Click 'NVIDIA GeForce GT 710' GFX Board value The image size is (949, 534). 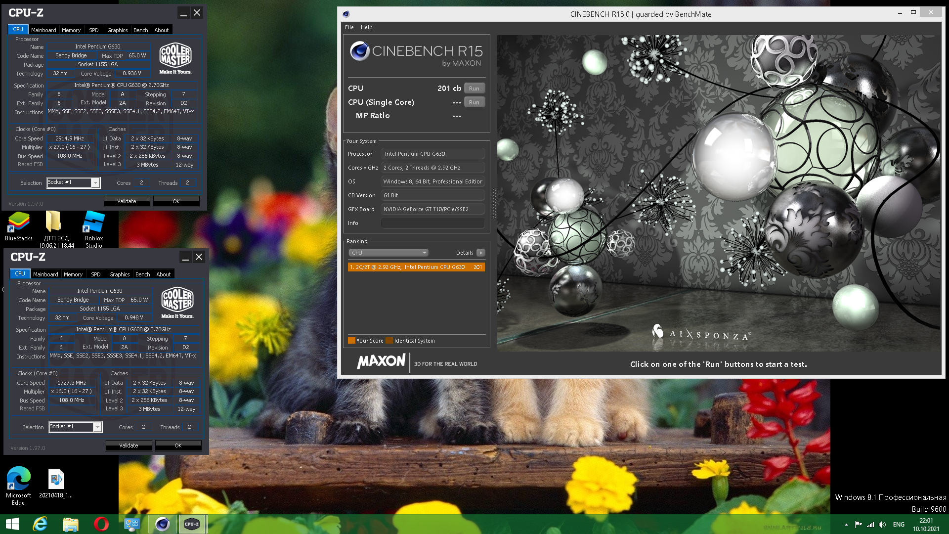click(433, 209)
